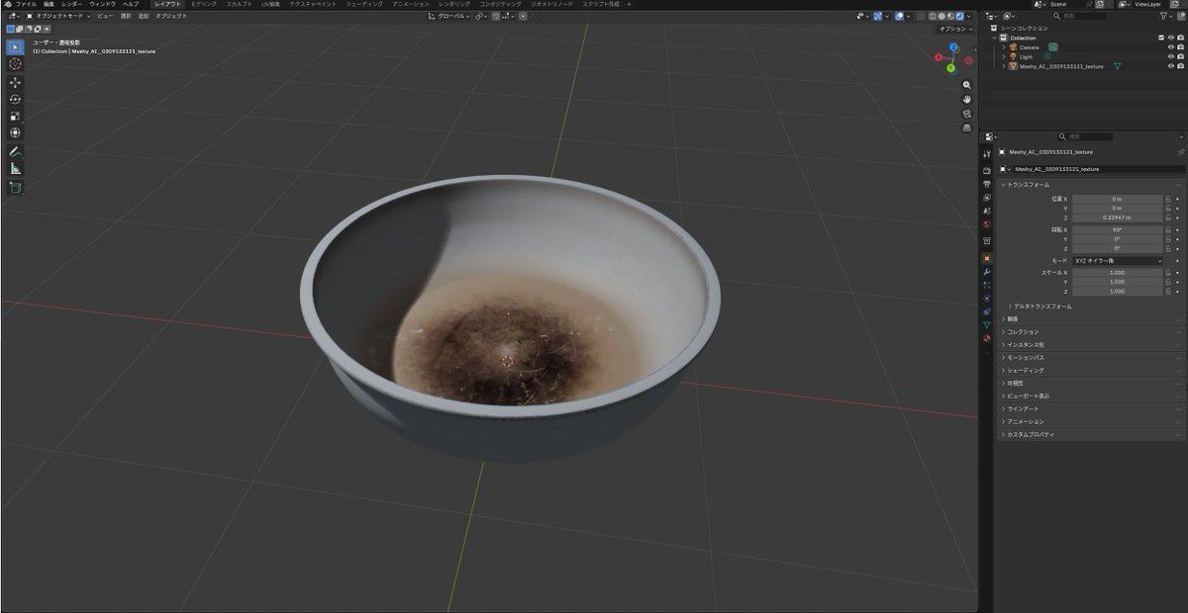The height and width of the screenshot is (613, 1188).
Task: Open the Output properties tab
Action: pos(986,184)
